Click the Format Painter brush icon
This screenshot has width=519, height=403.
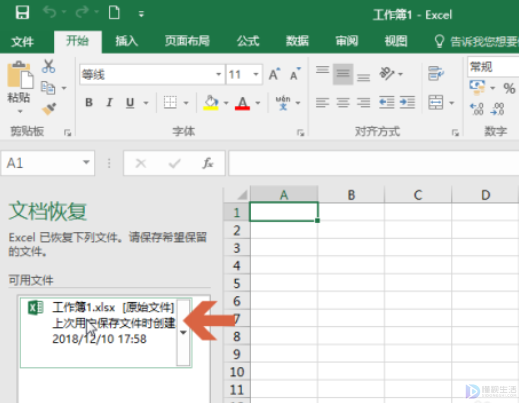coord(49,109)
